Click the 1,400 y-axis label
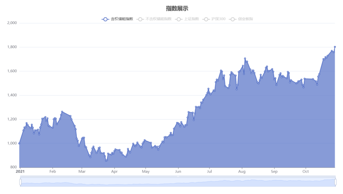The width and height of the screenshot is (343, 194). pyautogui.click(x=12, y=95)
